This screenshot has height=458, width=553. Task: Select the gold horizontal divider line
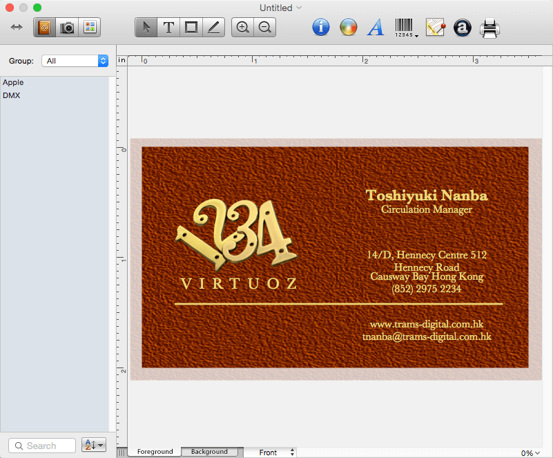coord(338,303)
